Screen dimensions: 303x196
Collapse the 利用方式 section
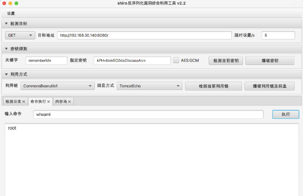click(6, 74)
